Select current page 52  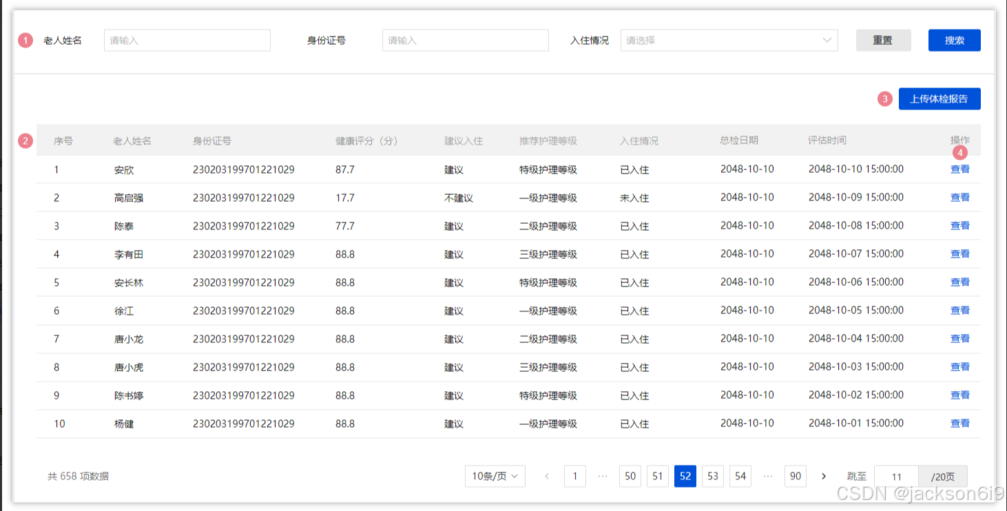pyautogui.click(x=685, y=476)
